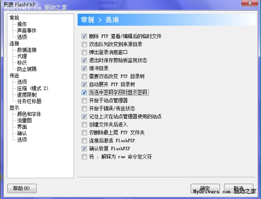Image resolution: width=261 pixels, height=199 pixels.
Task: Toggle 连接后激活 FlashFXP checkbox
Action: (84, 141)
